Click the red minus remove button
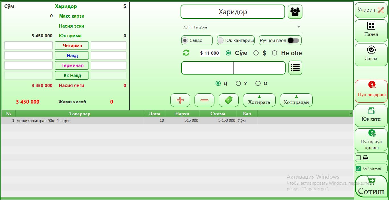 pos(204,100)
